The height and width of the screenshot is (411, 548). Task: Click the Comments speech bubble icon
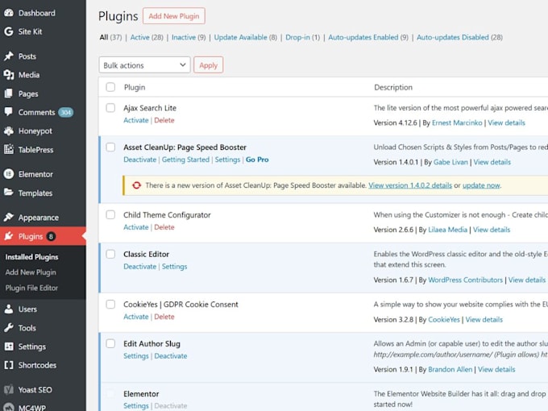(x=9, y=112)
